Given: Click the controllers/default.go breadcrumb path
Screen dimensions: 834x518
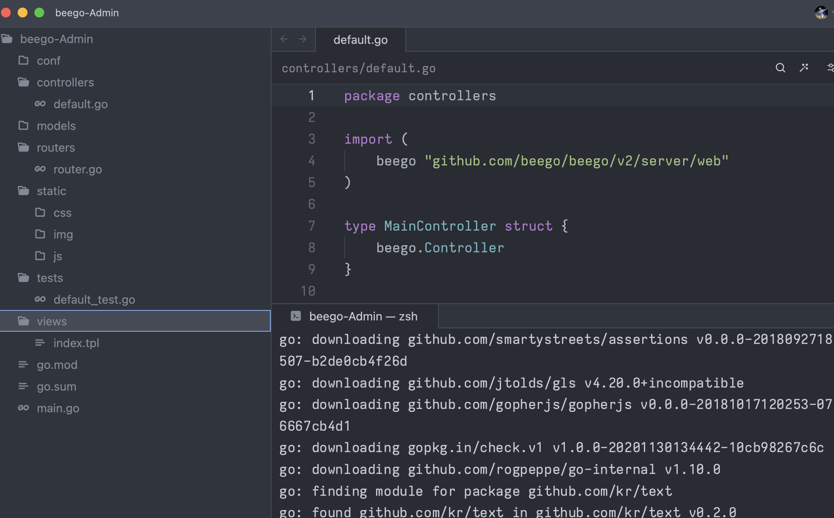Looking at the screenshot, I should click(359, 68).
